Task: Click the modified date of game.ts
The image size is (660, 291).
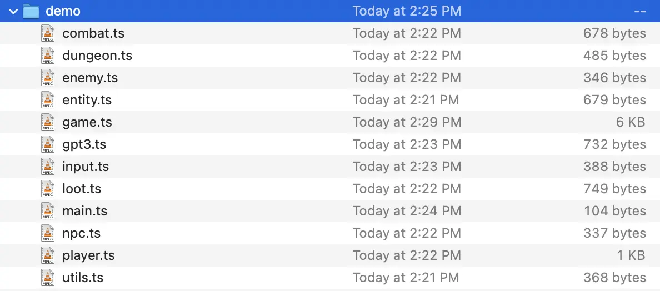Action: 407,122
